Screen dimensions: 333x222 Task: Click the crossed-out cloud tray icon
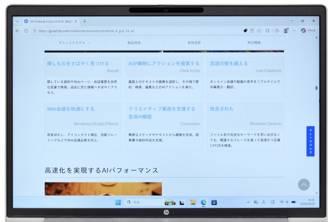click(x=256, y=202)
